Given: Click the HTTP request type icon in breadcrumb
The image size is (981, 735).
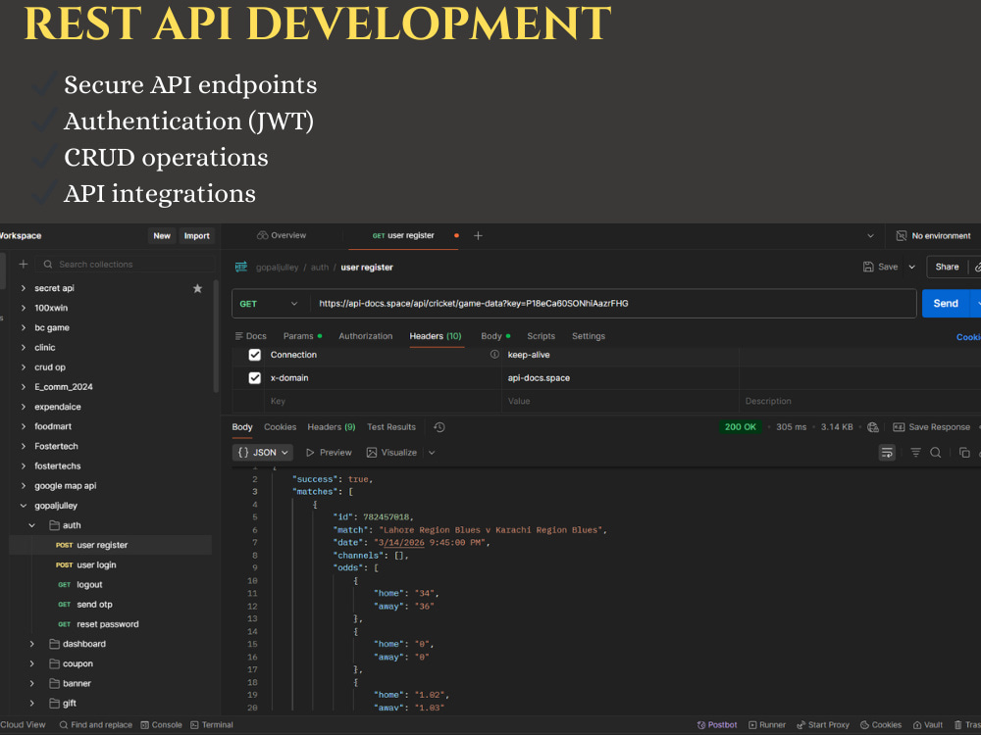Looking at the screenshot, I should pyautogui.click(x=241, y=267).
